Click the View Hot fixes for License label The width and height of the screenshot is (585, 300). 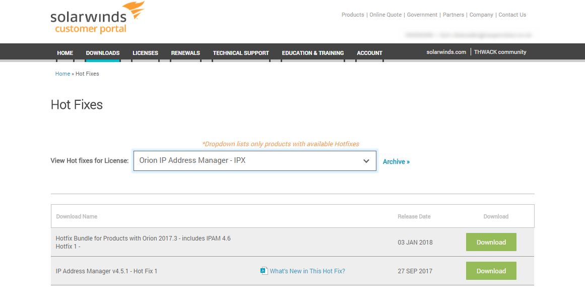coord(90,161)
